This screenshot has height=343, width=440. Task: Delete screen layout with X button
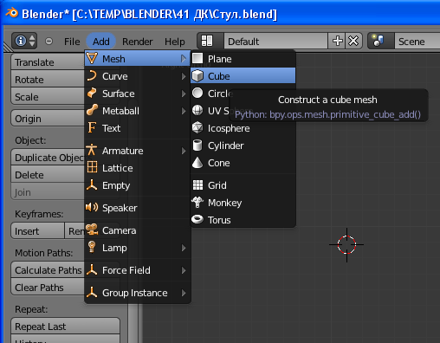[x=353, y=41]
